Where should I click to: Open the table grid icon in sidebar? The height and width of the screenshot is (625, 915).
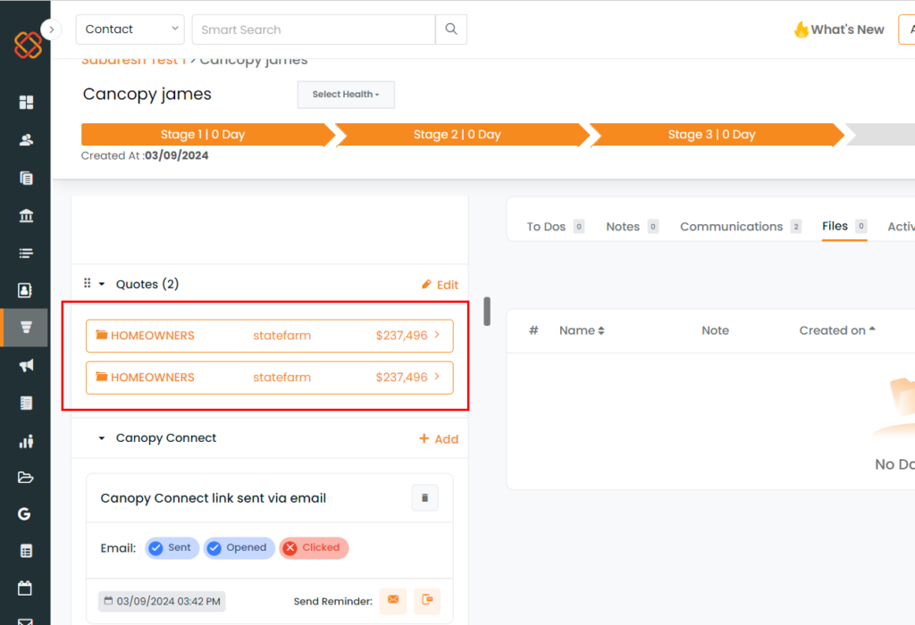(26, 551)
